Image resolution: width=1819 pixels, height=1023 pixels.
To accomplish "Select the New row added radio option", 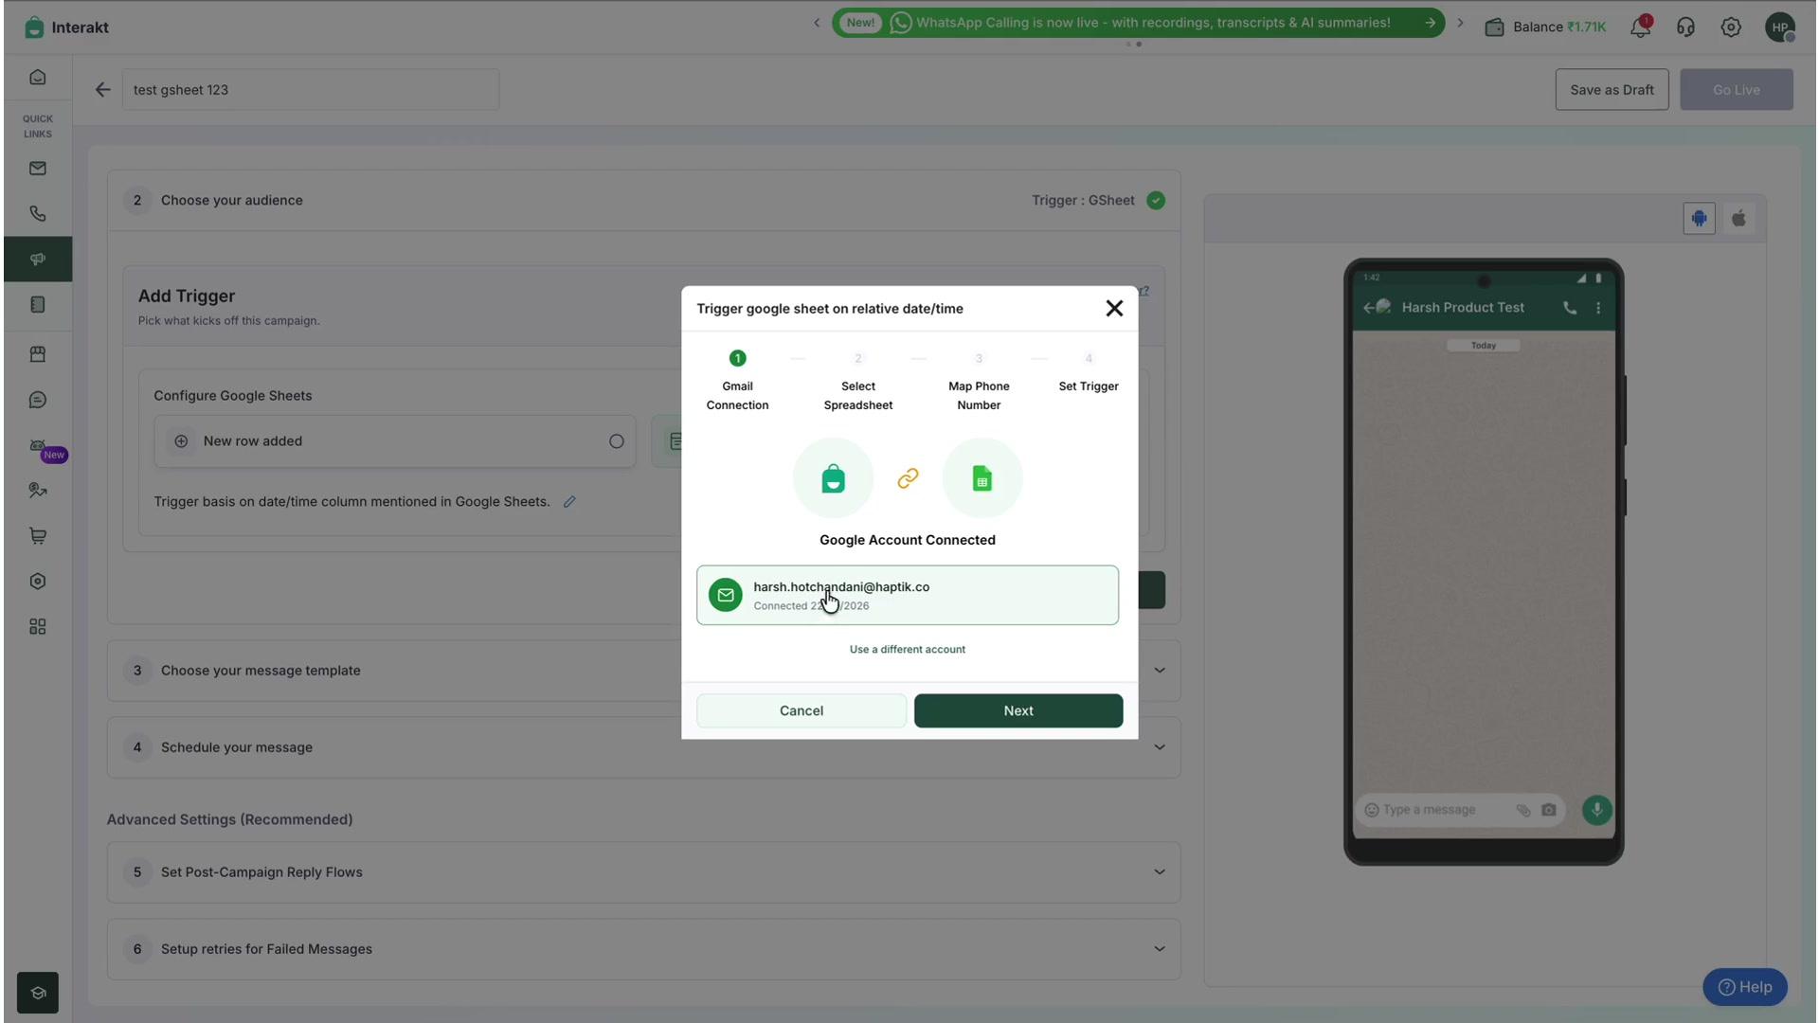I will pyautogui.click(x=616, y=441).
